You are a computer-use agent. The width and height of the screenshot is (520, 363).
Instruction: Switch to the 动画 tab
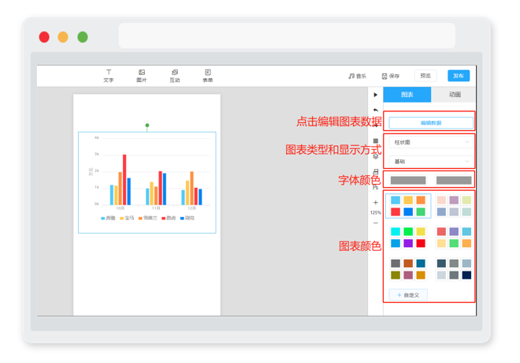[x=455, y=95]
